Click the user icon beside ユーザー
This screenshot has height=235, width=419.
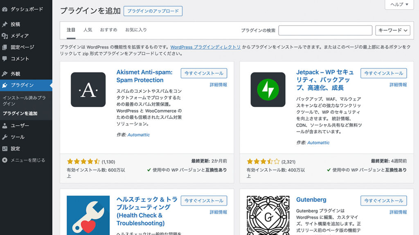5,126
